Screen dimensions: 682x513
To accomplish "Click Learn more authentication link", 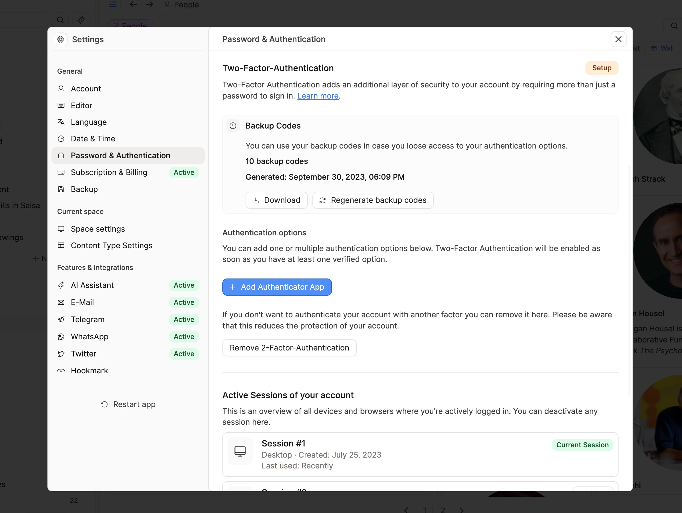I will pos(318,96).
